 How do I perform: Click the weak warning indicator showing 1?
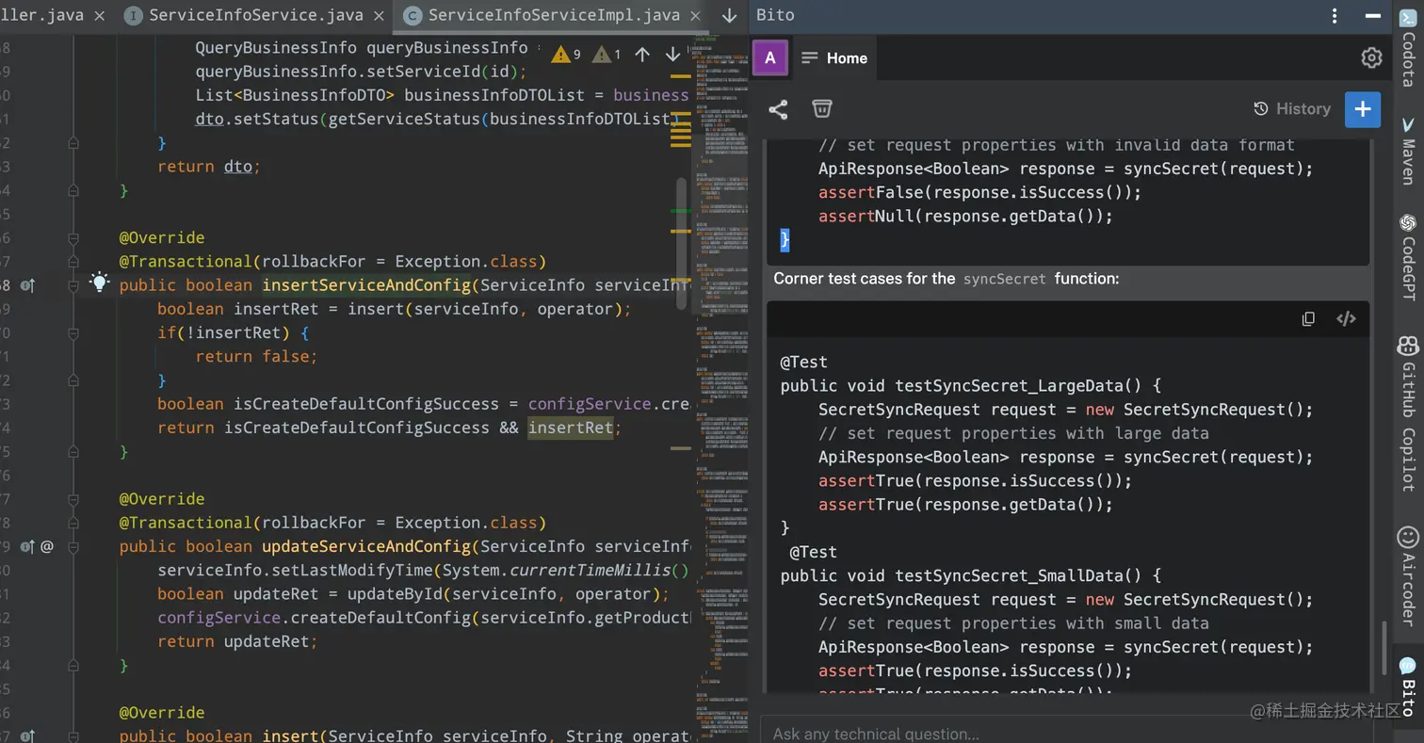(x=607, y=55)
